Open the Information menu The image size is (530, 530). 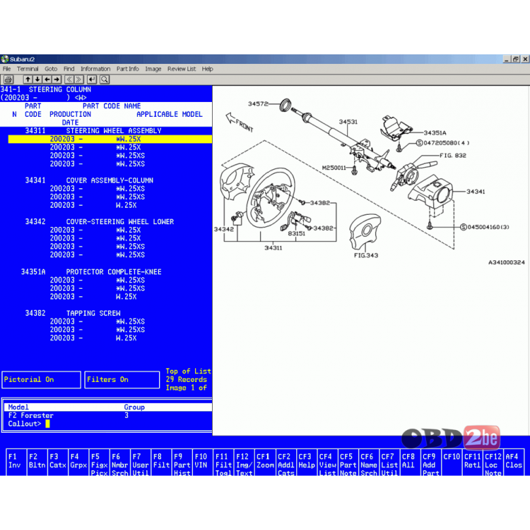[95, 69]
